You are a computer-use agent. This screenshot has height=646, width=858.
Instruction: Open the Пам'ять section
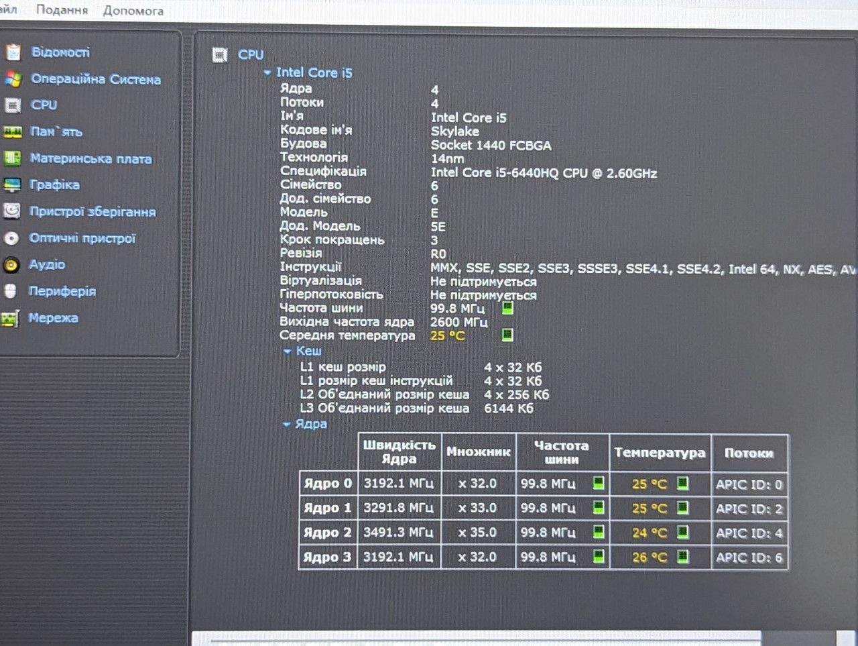tap(56, 132)
